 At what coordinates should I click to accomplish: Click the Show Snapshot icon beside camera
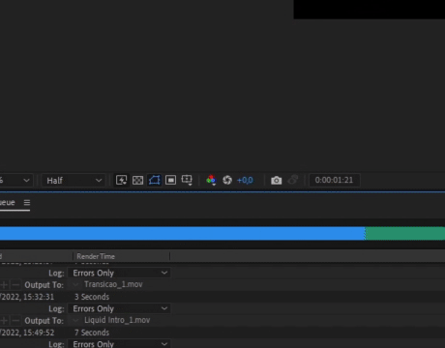pyautogui.click(x=293, y=180)
